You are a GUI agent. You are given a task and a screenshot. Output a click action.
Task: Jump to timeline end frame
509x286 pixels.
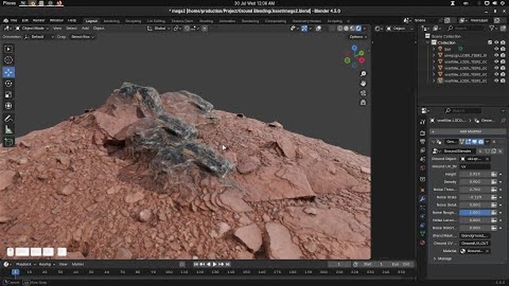point(227,265)
